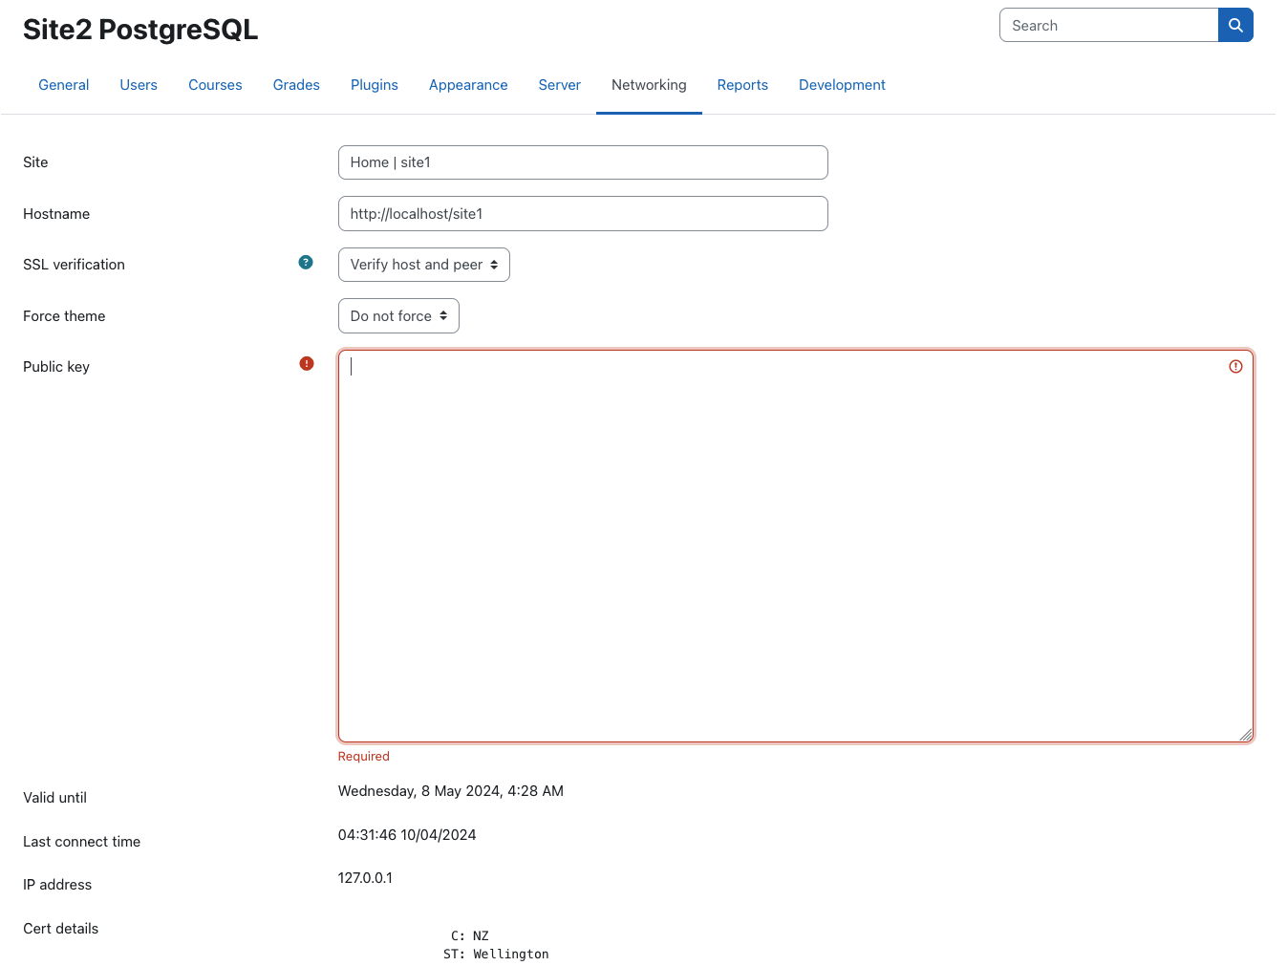Switch to the General tab
This screenshot has height=966, width=1287.
(x=64, y=85)
